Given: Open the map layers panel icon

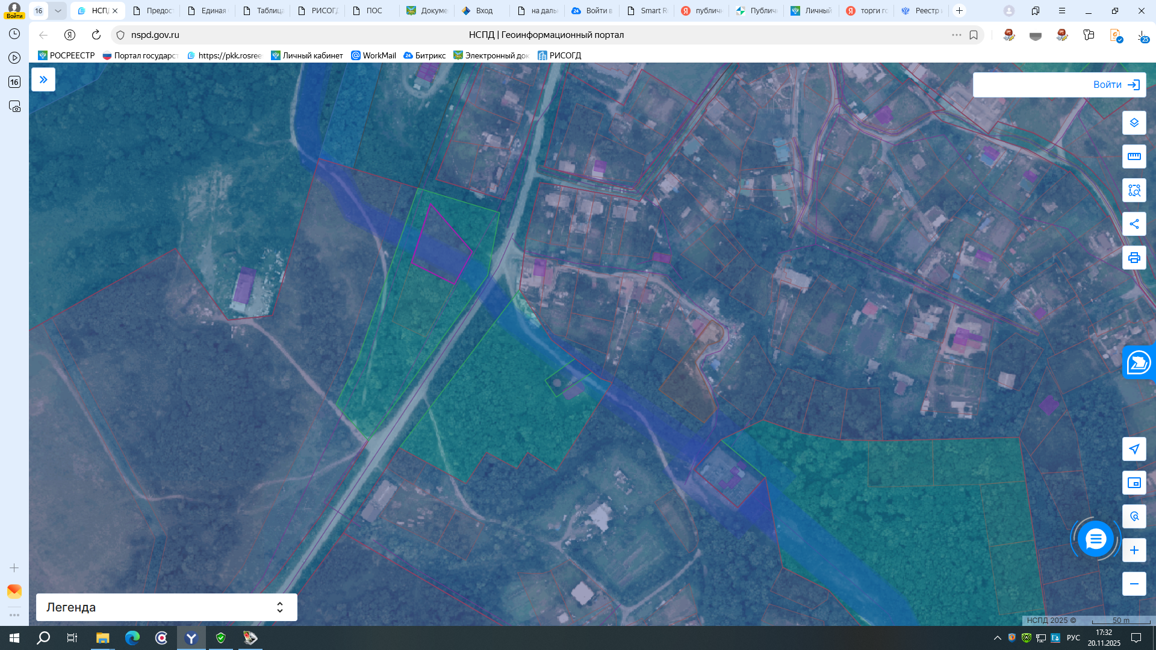Looking at the screenshot, I should 1134,123.
